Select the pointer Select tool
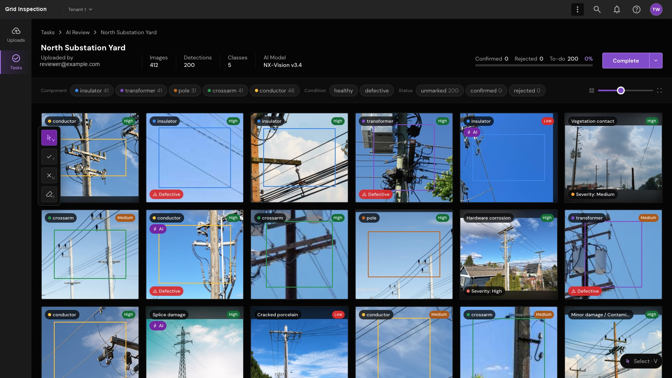Viewport: 672px width, 378px height. (x=49, y=138)
